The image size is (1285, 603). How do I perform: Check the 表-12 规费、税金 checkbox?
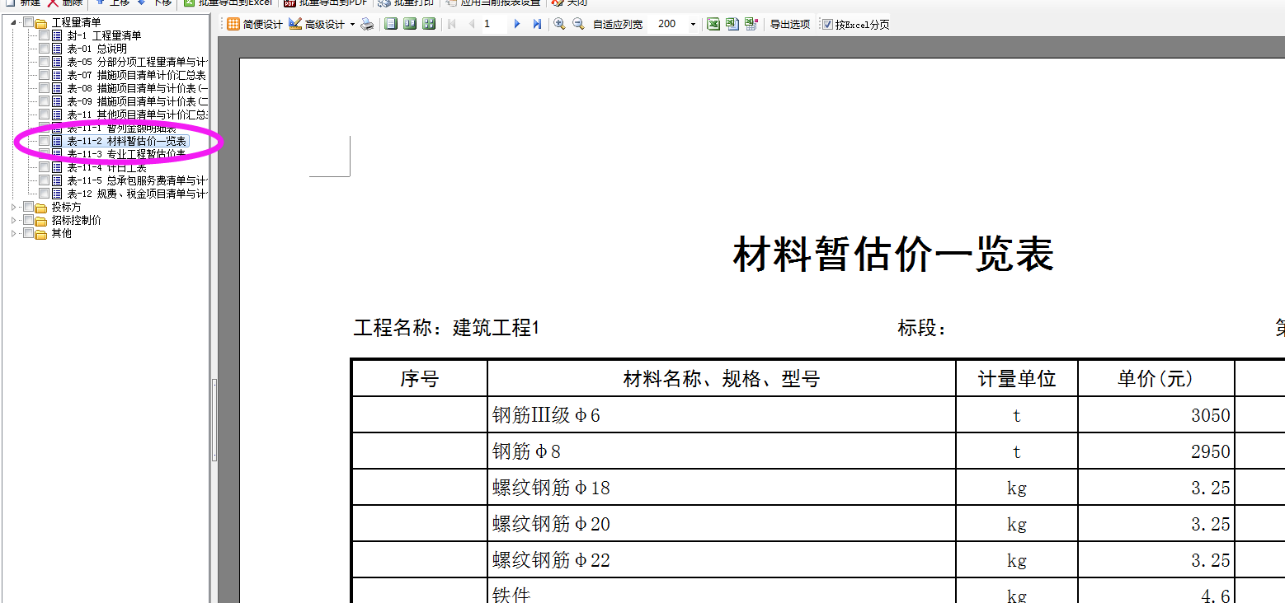pos(44,194)
